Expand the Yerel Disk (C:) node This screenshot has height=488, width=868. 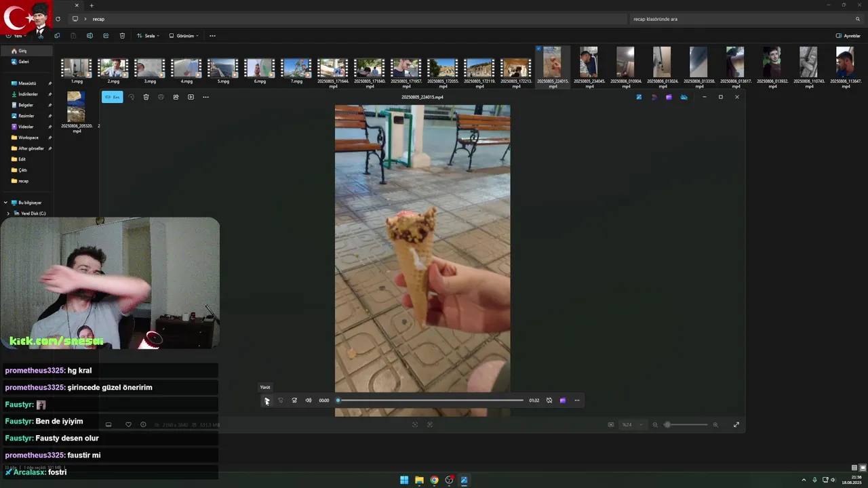tap(8, 213)
